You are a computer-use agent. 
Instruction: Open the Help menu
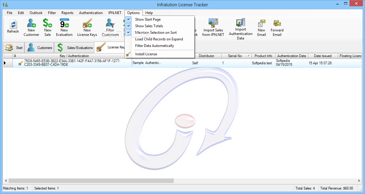tap(149, 13)
